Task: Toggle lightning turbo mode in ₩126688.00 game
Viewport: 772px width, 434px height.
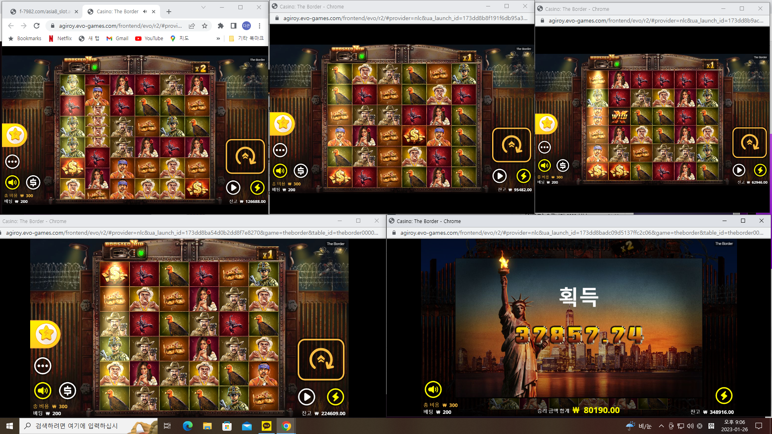Action: (x=257, y=188)
